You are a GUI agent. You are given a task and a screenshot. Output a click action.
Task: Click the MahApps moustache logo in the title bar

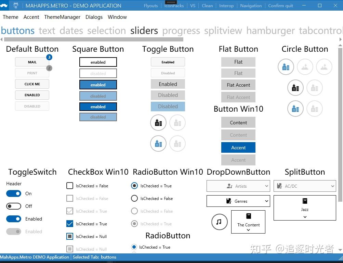pyautogui.click(x=4, y=5)
